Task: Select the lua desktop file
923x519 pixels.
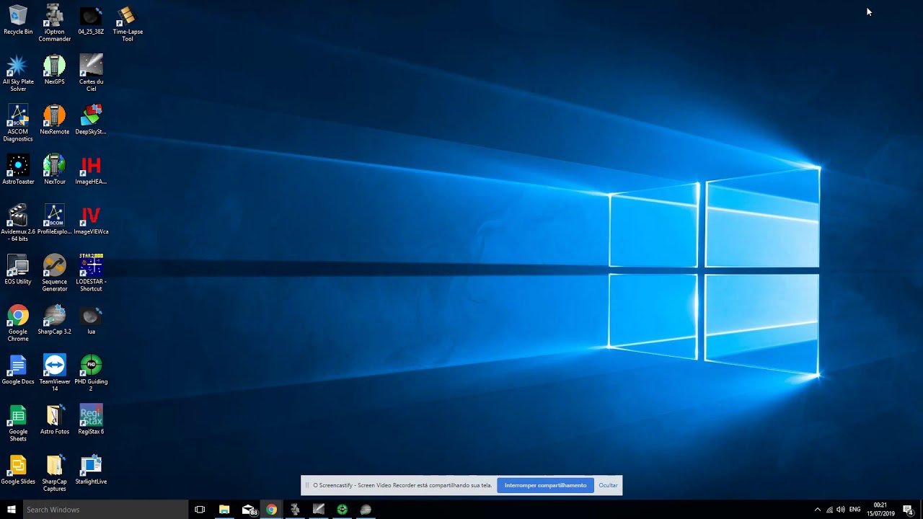Action: [91, 319]
